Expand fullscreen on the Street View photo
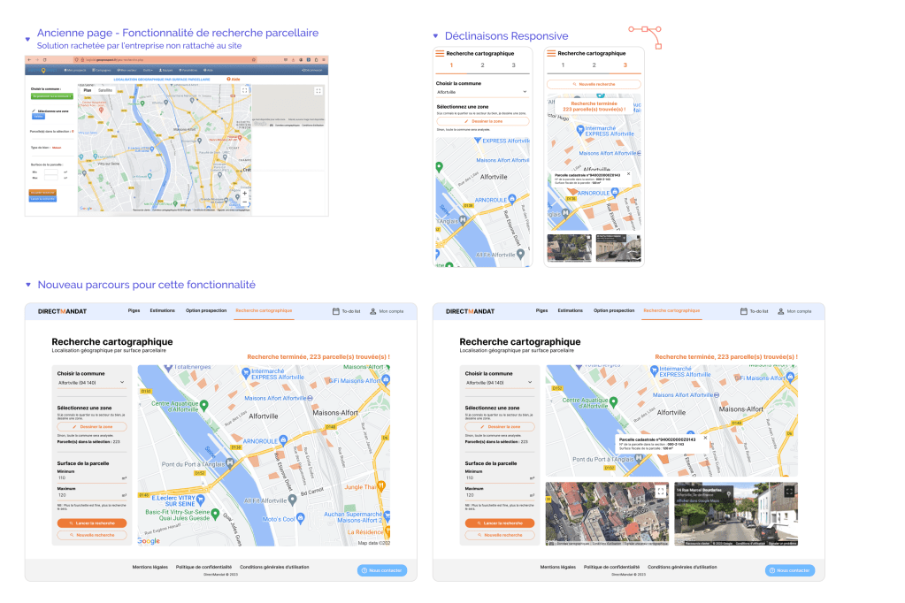Viewport: 905px width, 603px height. (789, 491)
